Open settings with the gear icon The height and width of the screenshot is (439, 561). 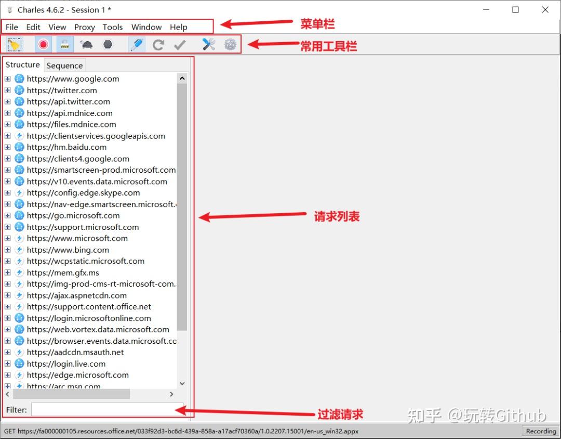[x=229, y=45]
